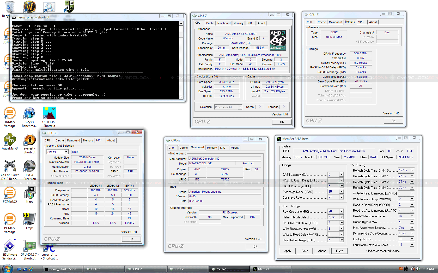Launch the World of Warcraft shortcut icon

click(29, 7)
